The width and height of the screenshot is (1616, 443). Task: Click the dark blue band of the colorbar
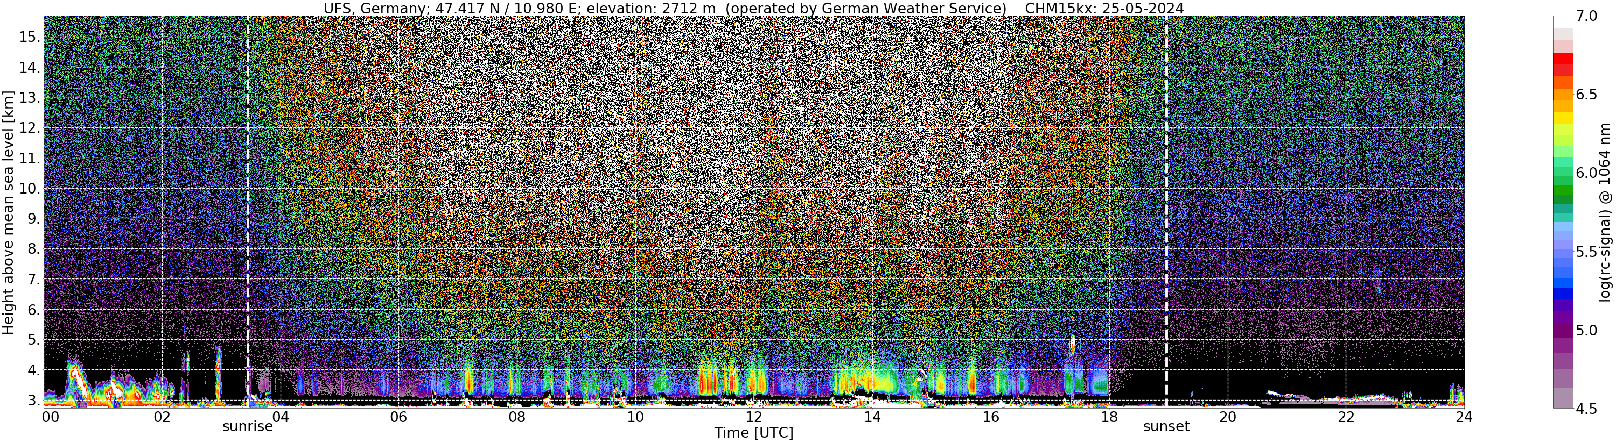[1563, 294]
